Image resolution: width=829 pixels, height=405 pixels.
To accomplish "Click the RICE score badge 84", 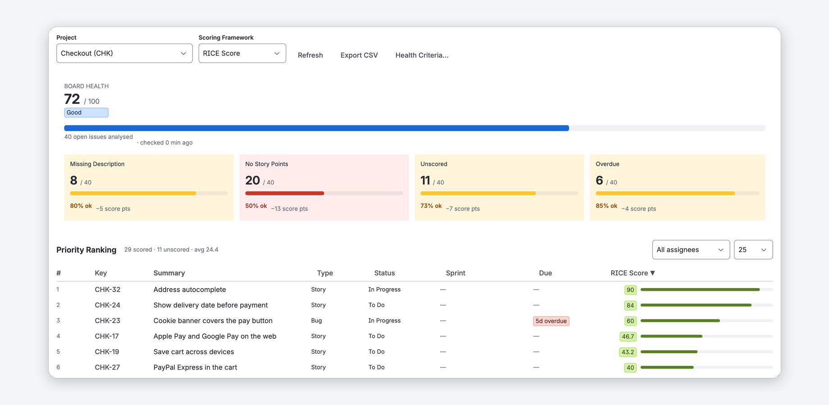I will pyautogui.click(x=630, y=305).
